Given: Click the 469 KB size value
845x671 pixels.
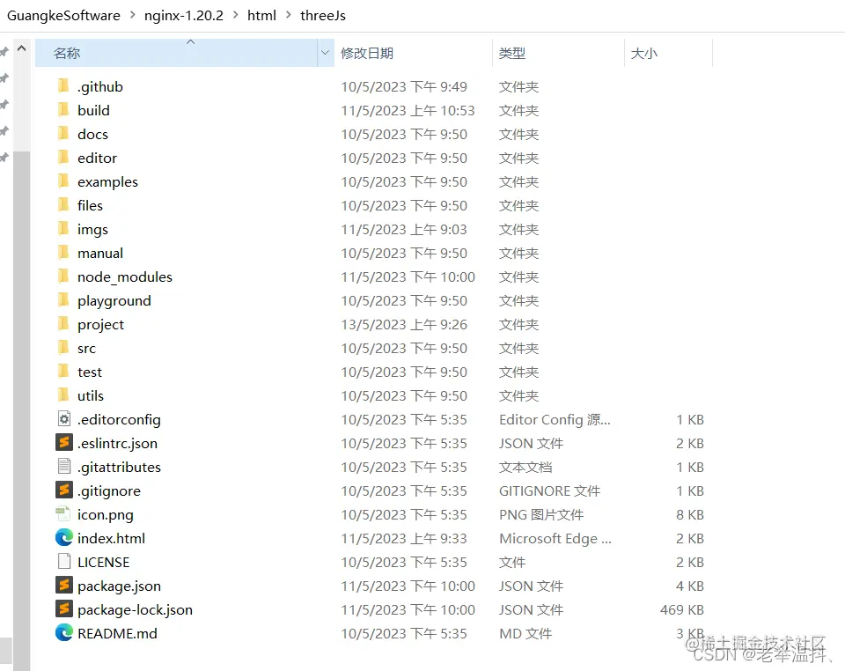Looking at the screenshot, I should click(681, 609).
